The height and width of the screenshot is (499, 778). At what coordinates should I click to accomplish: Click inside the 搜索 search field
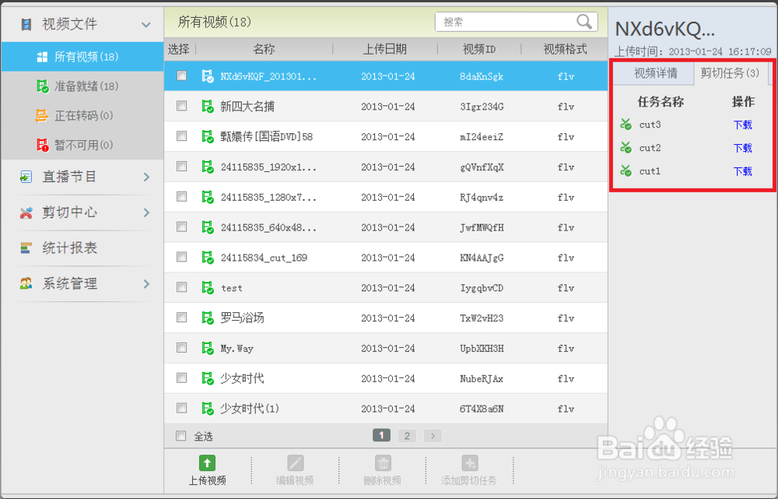[506, 22]
